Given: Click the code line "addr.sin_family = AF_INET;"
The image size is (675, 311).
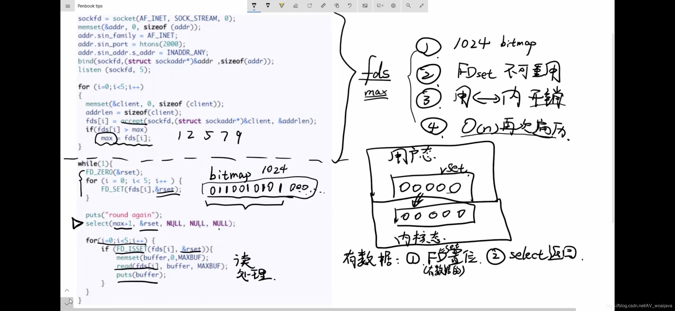Looking at the screenshot, I should [x=127, y=35].
